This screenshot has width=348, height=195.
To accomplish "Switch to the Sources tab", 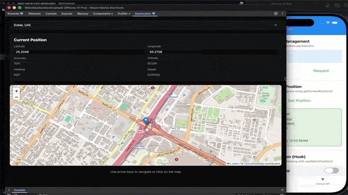I will 67,14.
